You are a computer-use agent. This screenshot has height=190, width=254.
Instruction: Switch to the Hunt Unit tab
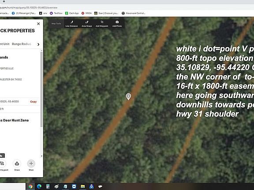(4, 44)
